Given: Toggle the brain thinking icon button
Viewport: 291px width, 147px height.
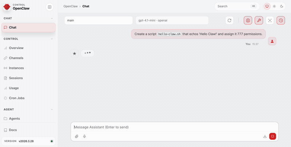Looking at the screenshot, I should point(248,20).
